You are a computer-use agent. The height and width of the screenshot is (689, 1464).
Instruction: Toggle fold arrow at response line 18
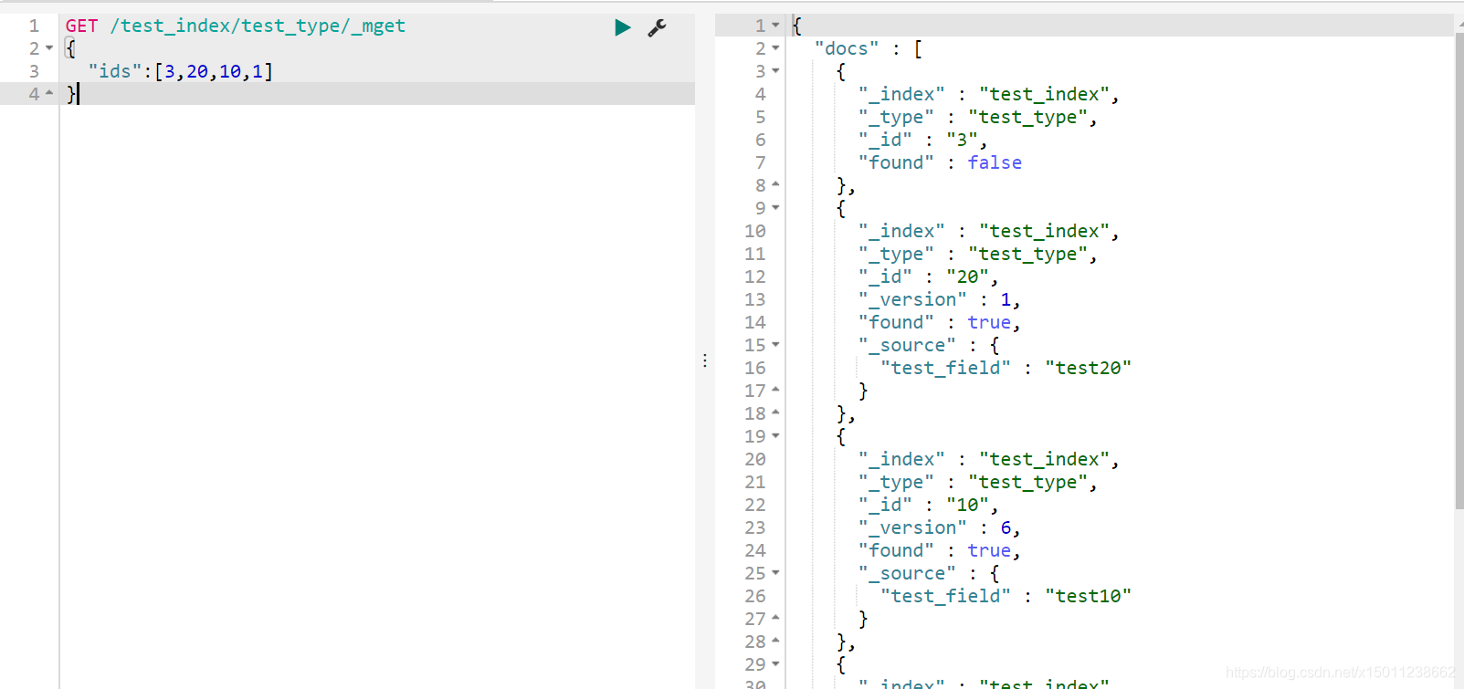point(775,412)
